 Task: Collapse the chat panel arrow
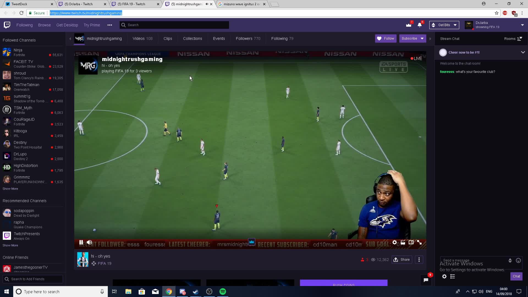click(430, 39)
